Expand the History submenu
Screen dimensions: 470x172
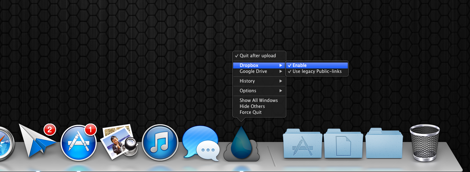259,81
